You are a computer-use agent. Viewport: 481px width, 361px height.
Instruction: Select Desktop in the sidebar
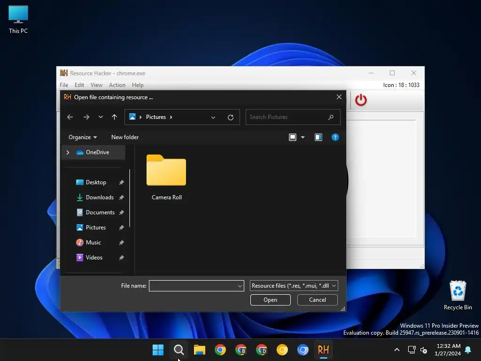coord(96,182)
